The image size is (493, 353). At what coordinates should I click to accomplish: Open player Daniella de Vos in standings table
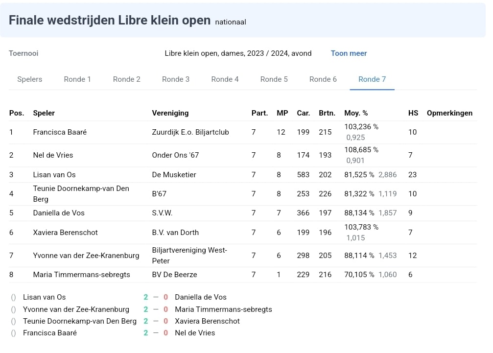point(59,213)
